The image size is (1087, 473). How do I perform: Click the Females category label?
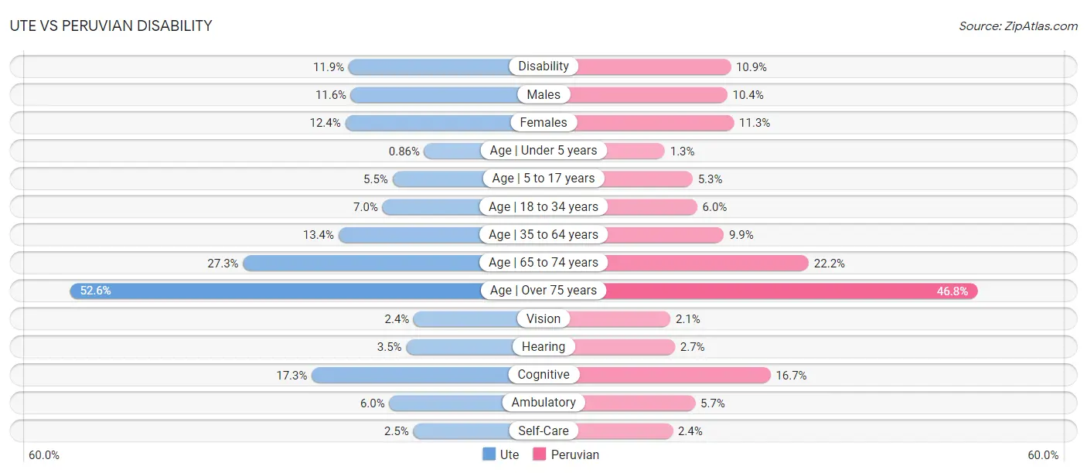(543, 122)
